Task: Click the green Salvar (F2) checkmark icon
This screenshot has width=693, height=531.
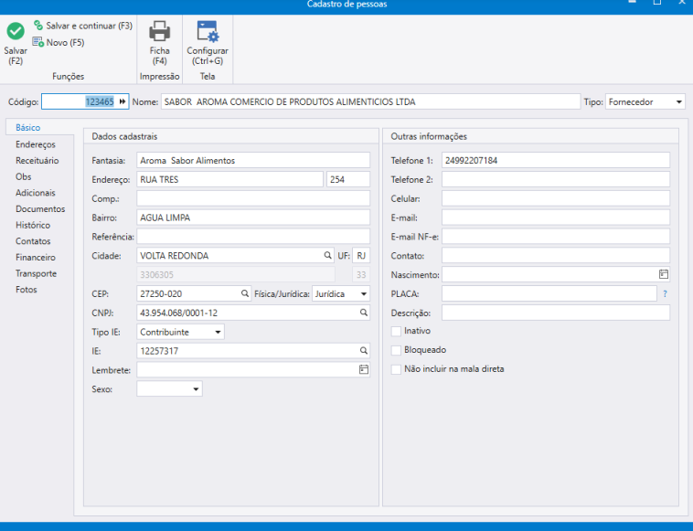Action: [x=16, y=32]
